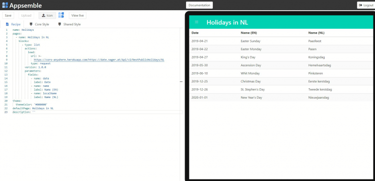Select the New Year's Day cell

pos(251,98)
